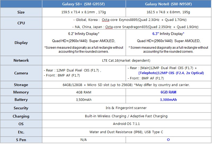Click the S8+ Front : 8MP AF line
Screen dimensions: 212x144
pyautogui.click(x=62, y=75)
